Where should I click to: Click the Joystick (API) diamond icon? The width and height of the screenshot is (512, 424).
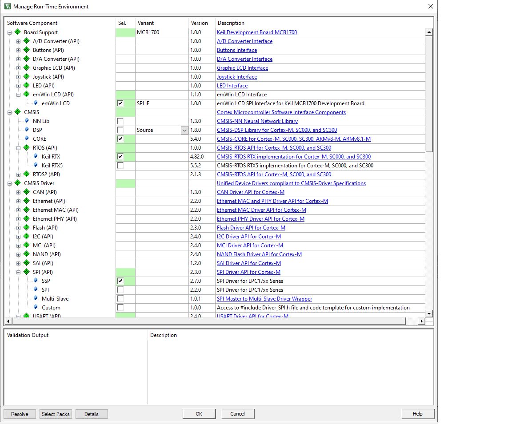pos(27,77)
